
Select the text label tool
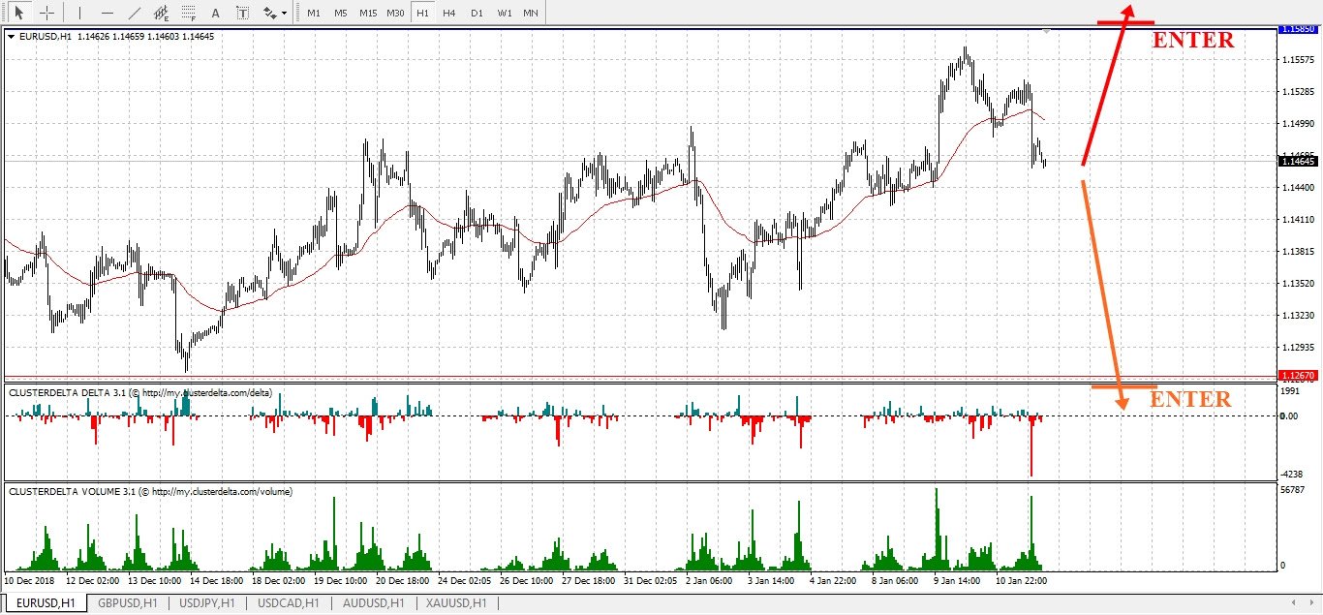tap(242, 14)
